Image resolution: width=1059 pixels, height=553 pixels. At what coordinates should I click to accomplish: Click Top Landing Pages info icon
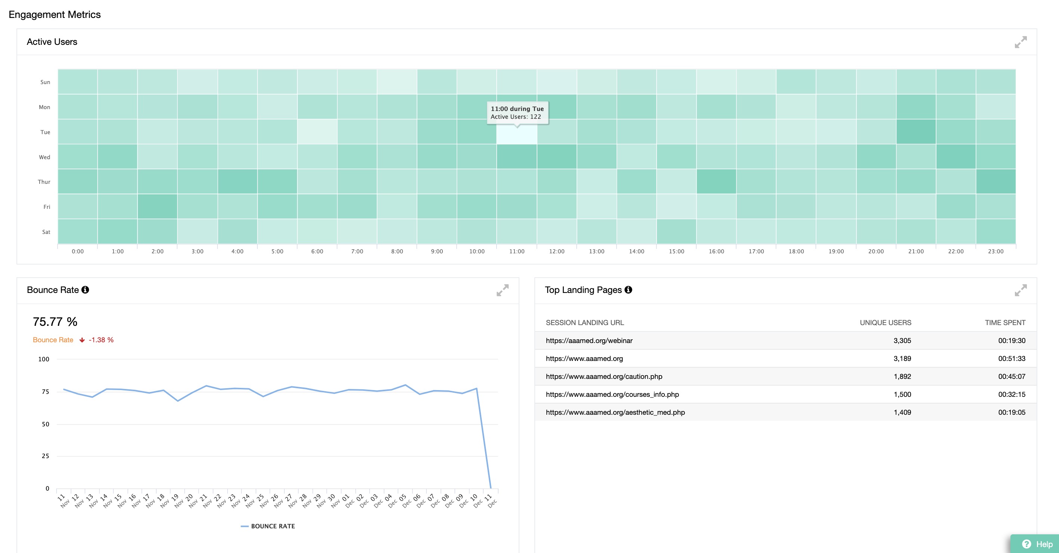[628, 290]
